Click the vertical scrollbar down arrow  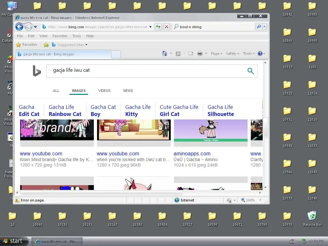[x=265, y=187]
